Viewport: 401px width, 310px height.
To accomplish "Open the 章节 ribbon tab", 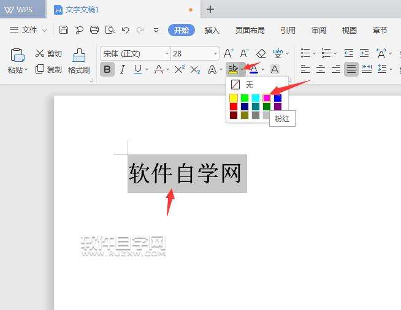I will [380, 30].
